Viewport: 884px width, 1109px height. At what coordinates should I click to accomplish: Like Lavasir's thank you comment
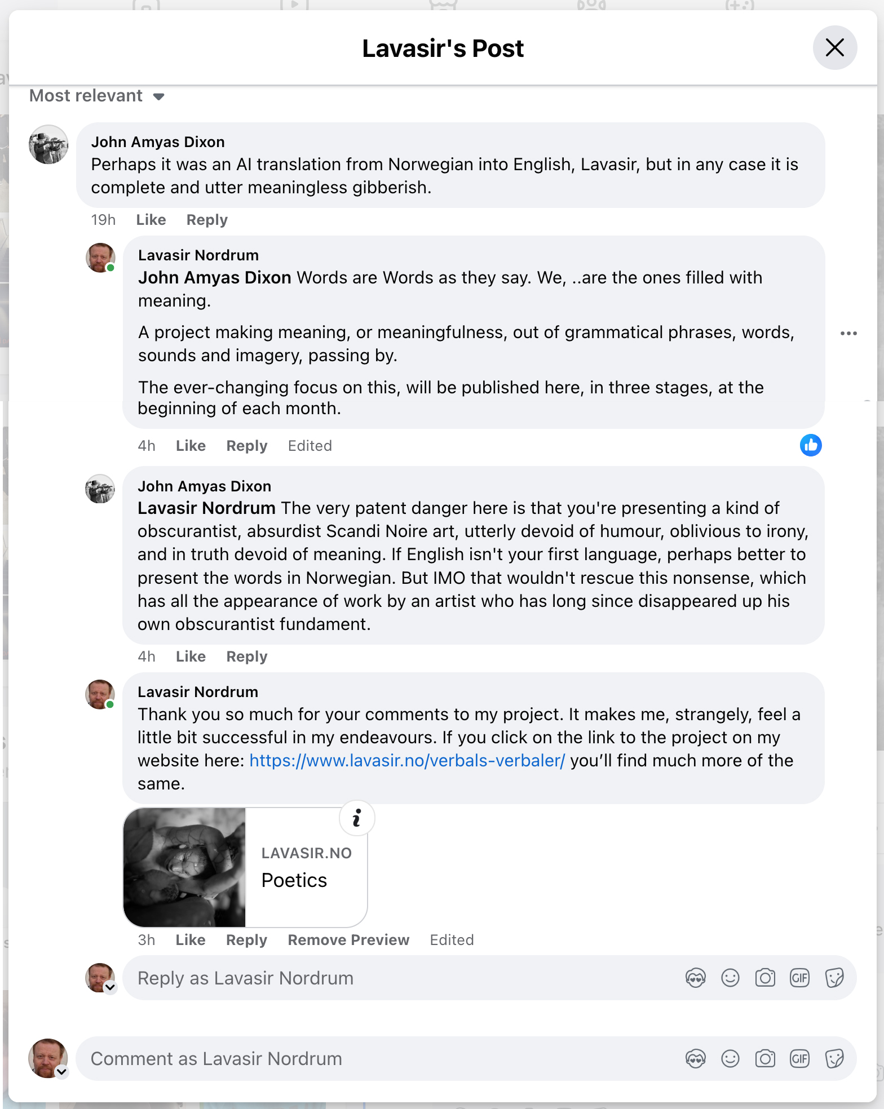tap(191, 940)
